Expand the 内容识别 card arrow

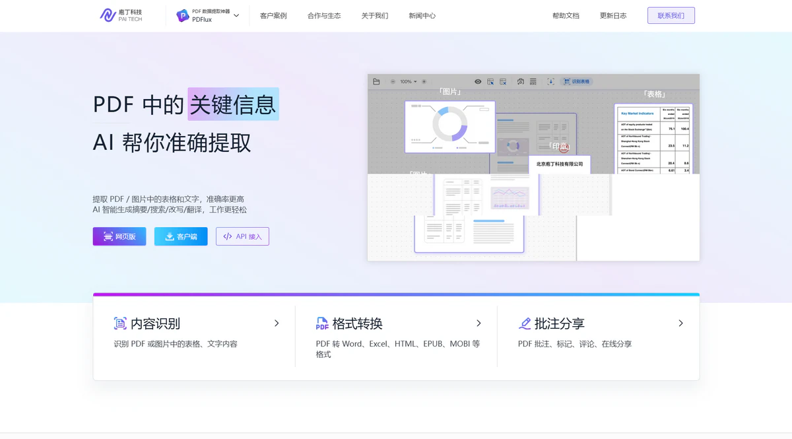[277, 323]
